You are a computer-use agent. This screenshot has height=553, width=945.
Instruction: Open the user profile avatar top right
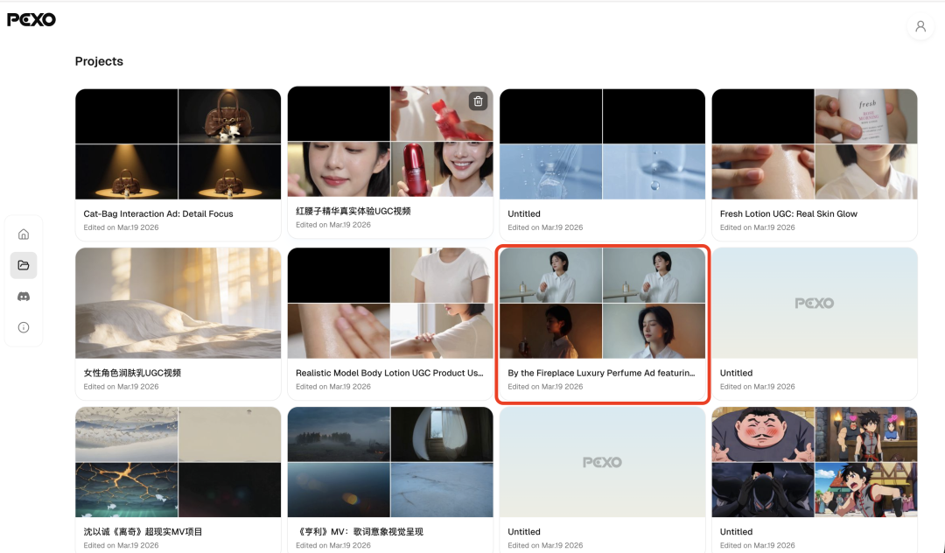(x=920, y=26)
